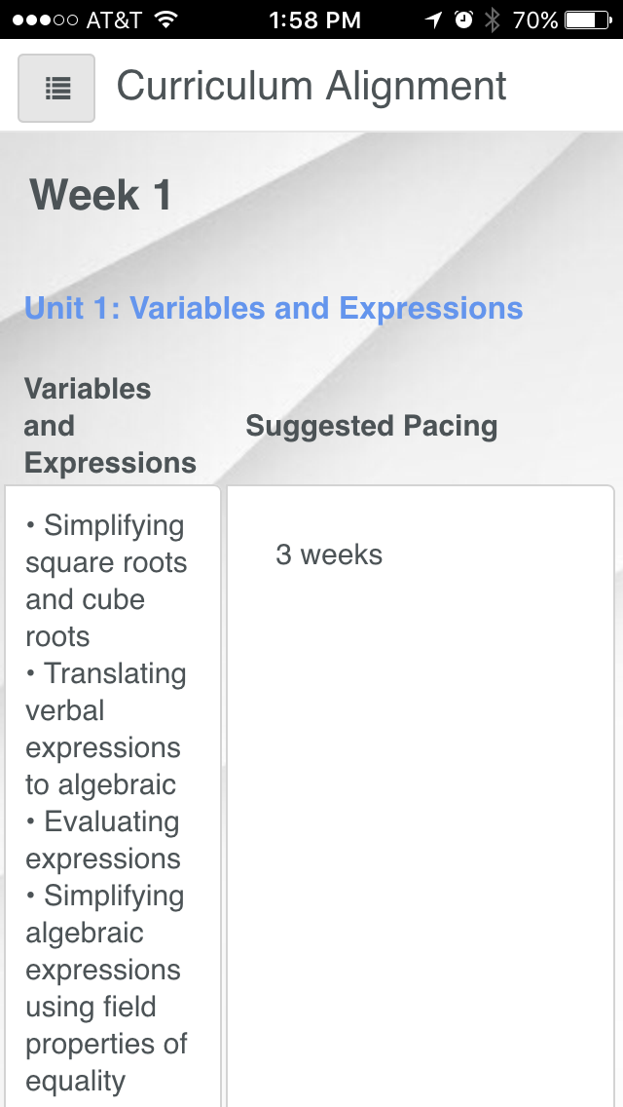Tap the Wi-Fi status icon
This screenshot has width=623, height=1107.
tap(165, 19)
